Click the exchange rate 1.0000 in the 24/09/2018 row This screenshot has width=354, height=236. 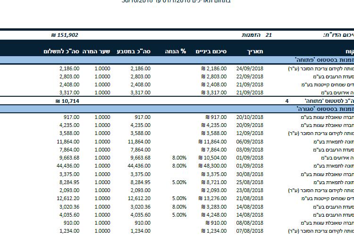click(x=102, y=68)
